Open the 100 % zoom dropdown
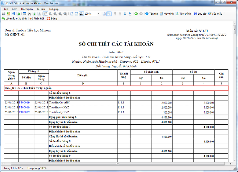The width and height of the screenshot is (238, 172). tap(99, 14)
